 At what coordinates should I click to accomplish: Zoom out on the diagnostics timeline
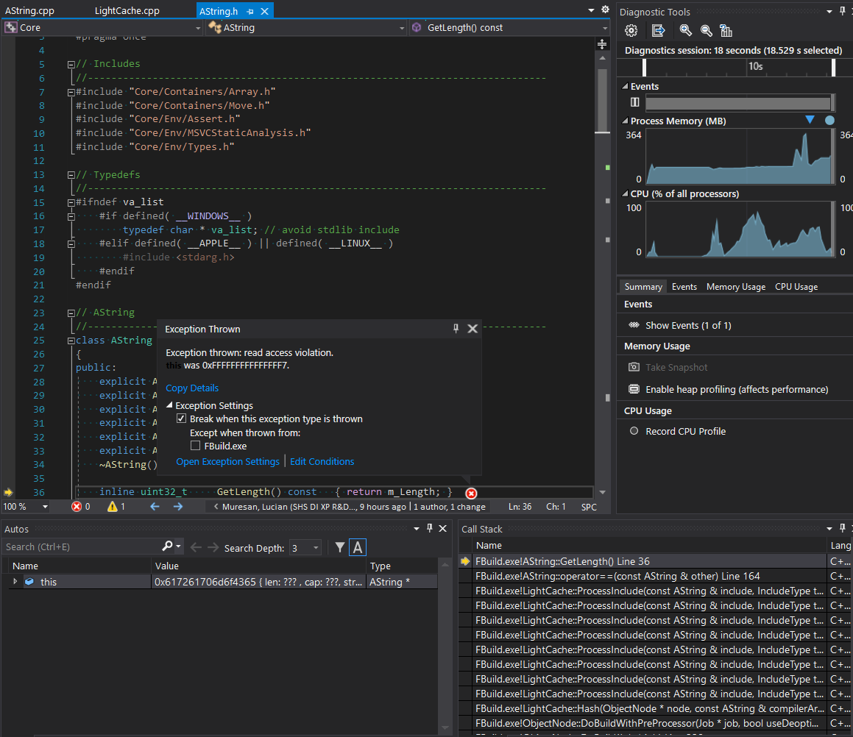coord(705,30)
